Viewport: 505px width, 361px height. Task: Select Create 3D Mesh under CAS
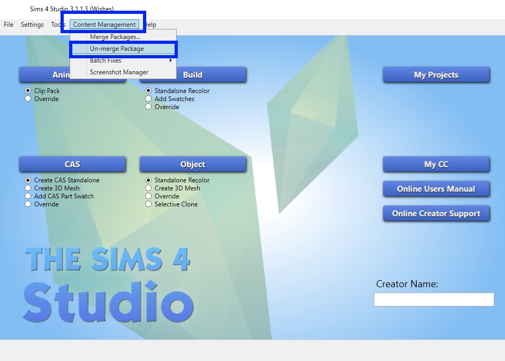pos(28,188)
